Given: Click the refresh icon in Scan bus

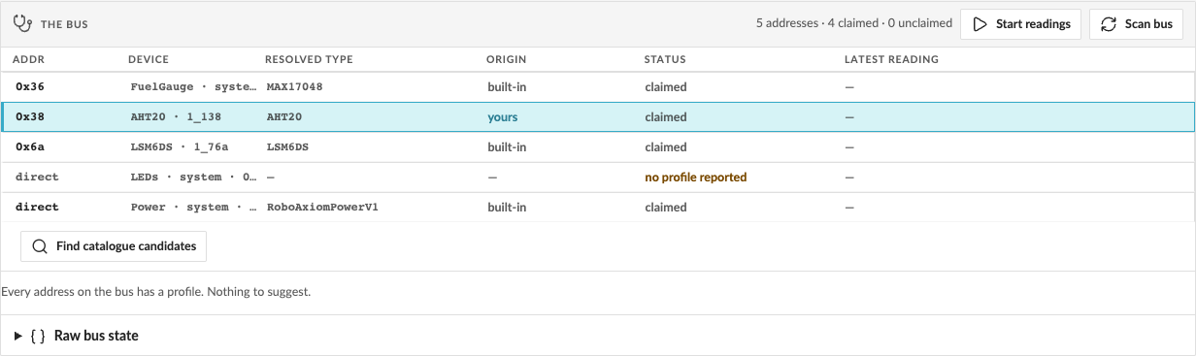Looking at the screenshot, I should pos(1110,24).
